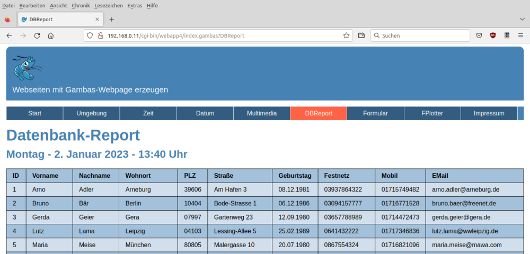530x254 pixels.
Task: Click the insecure connection padlock icon
Action: [100, 35]
